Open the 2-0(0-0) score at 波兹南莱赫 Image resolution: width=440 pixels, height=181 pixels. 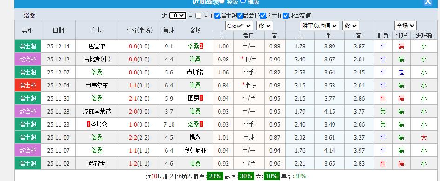click(140, 111)
